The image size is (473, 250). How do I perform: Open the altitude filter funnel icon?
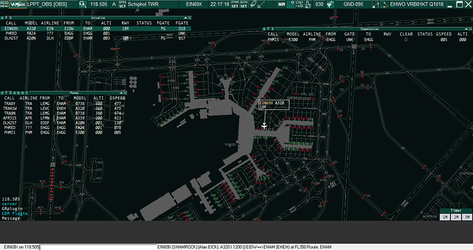[330, 4]
